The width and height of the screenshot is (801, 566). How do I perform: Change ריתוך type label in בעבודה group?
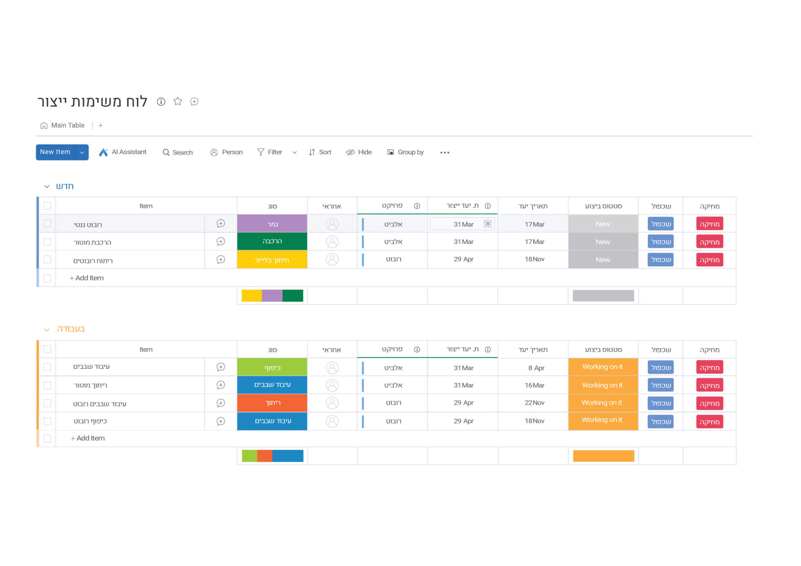272,403
